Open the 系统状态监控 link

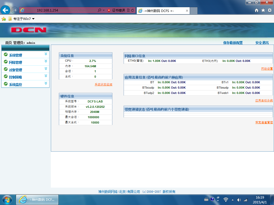[x=104, y=85]
